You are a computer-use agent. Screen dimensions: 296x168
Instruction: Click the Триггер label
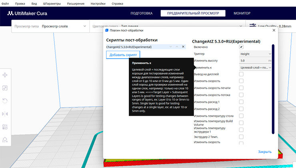coord(199,54)
